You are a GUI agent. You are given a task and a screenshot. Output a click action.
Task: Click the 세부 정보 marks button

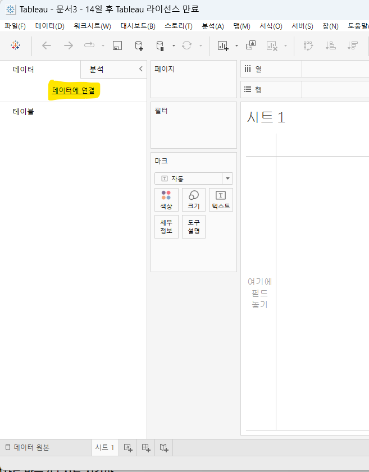tap(166, 227)
